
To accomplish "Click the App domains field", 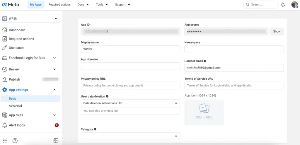I will tap(130, 66).
